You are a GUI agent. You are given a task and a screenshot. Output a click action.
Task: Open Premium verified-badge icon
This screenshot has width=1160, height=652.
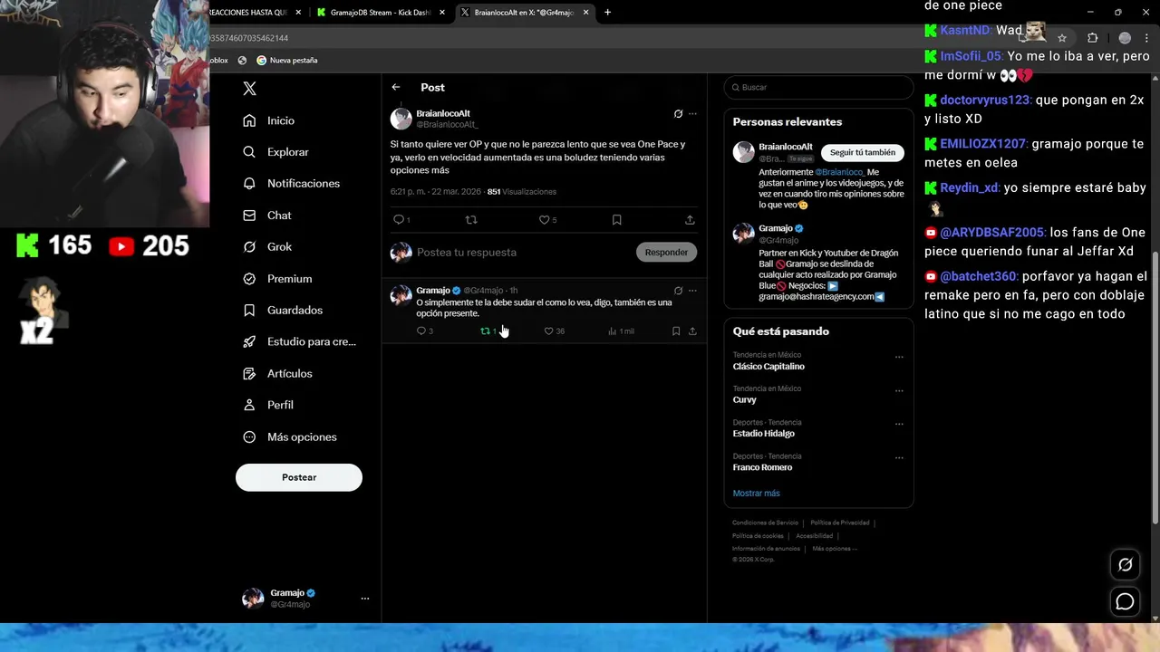click(249, 279)
